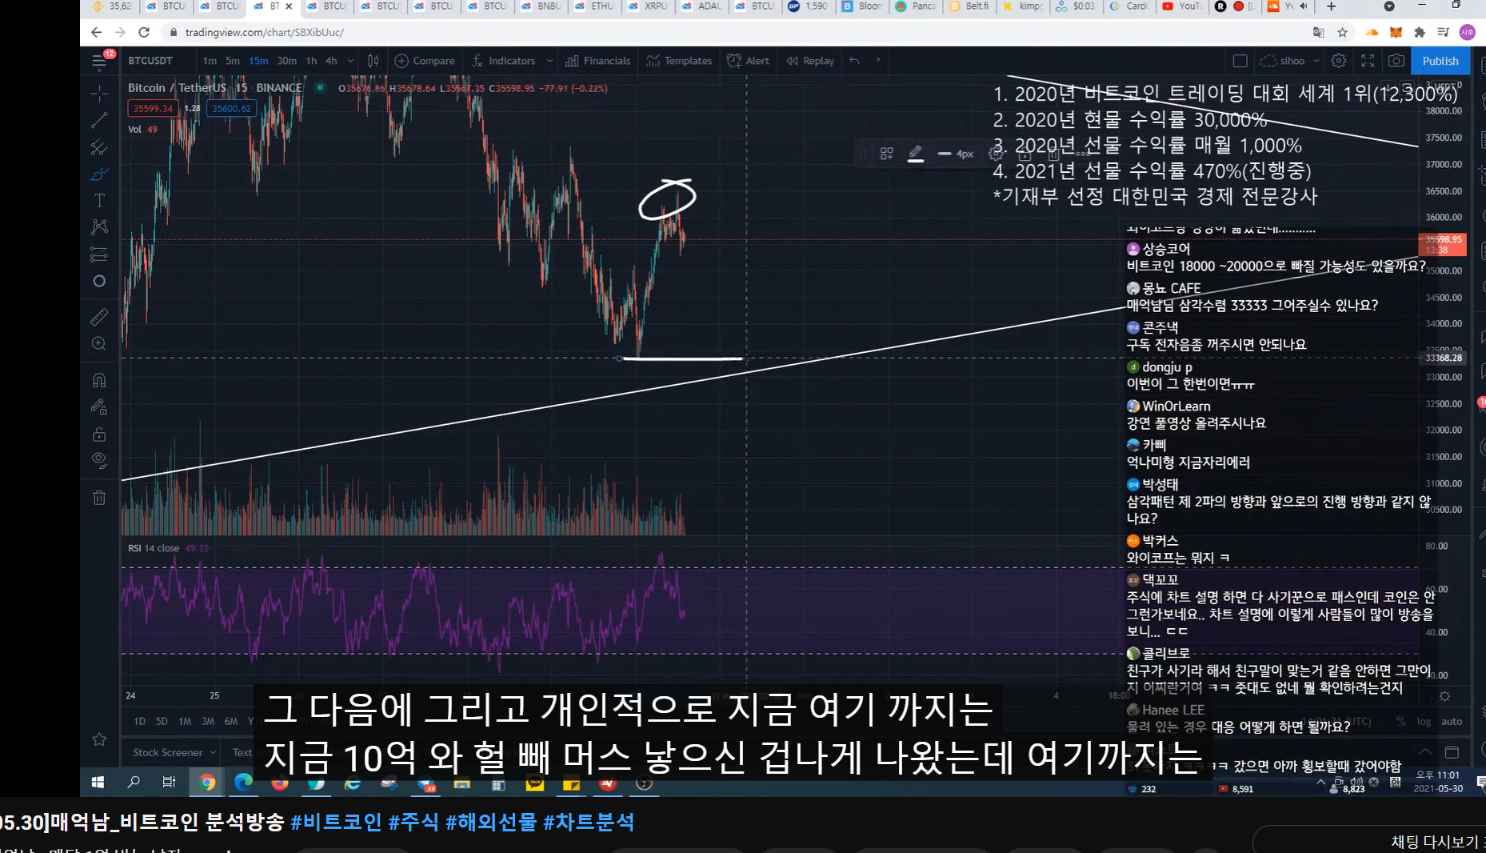Click the trash remove drawings icon
The height and width of the screenshot is (853, 1486).
click(x=99, y=497)
